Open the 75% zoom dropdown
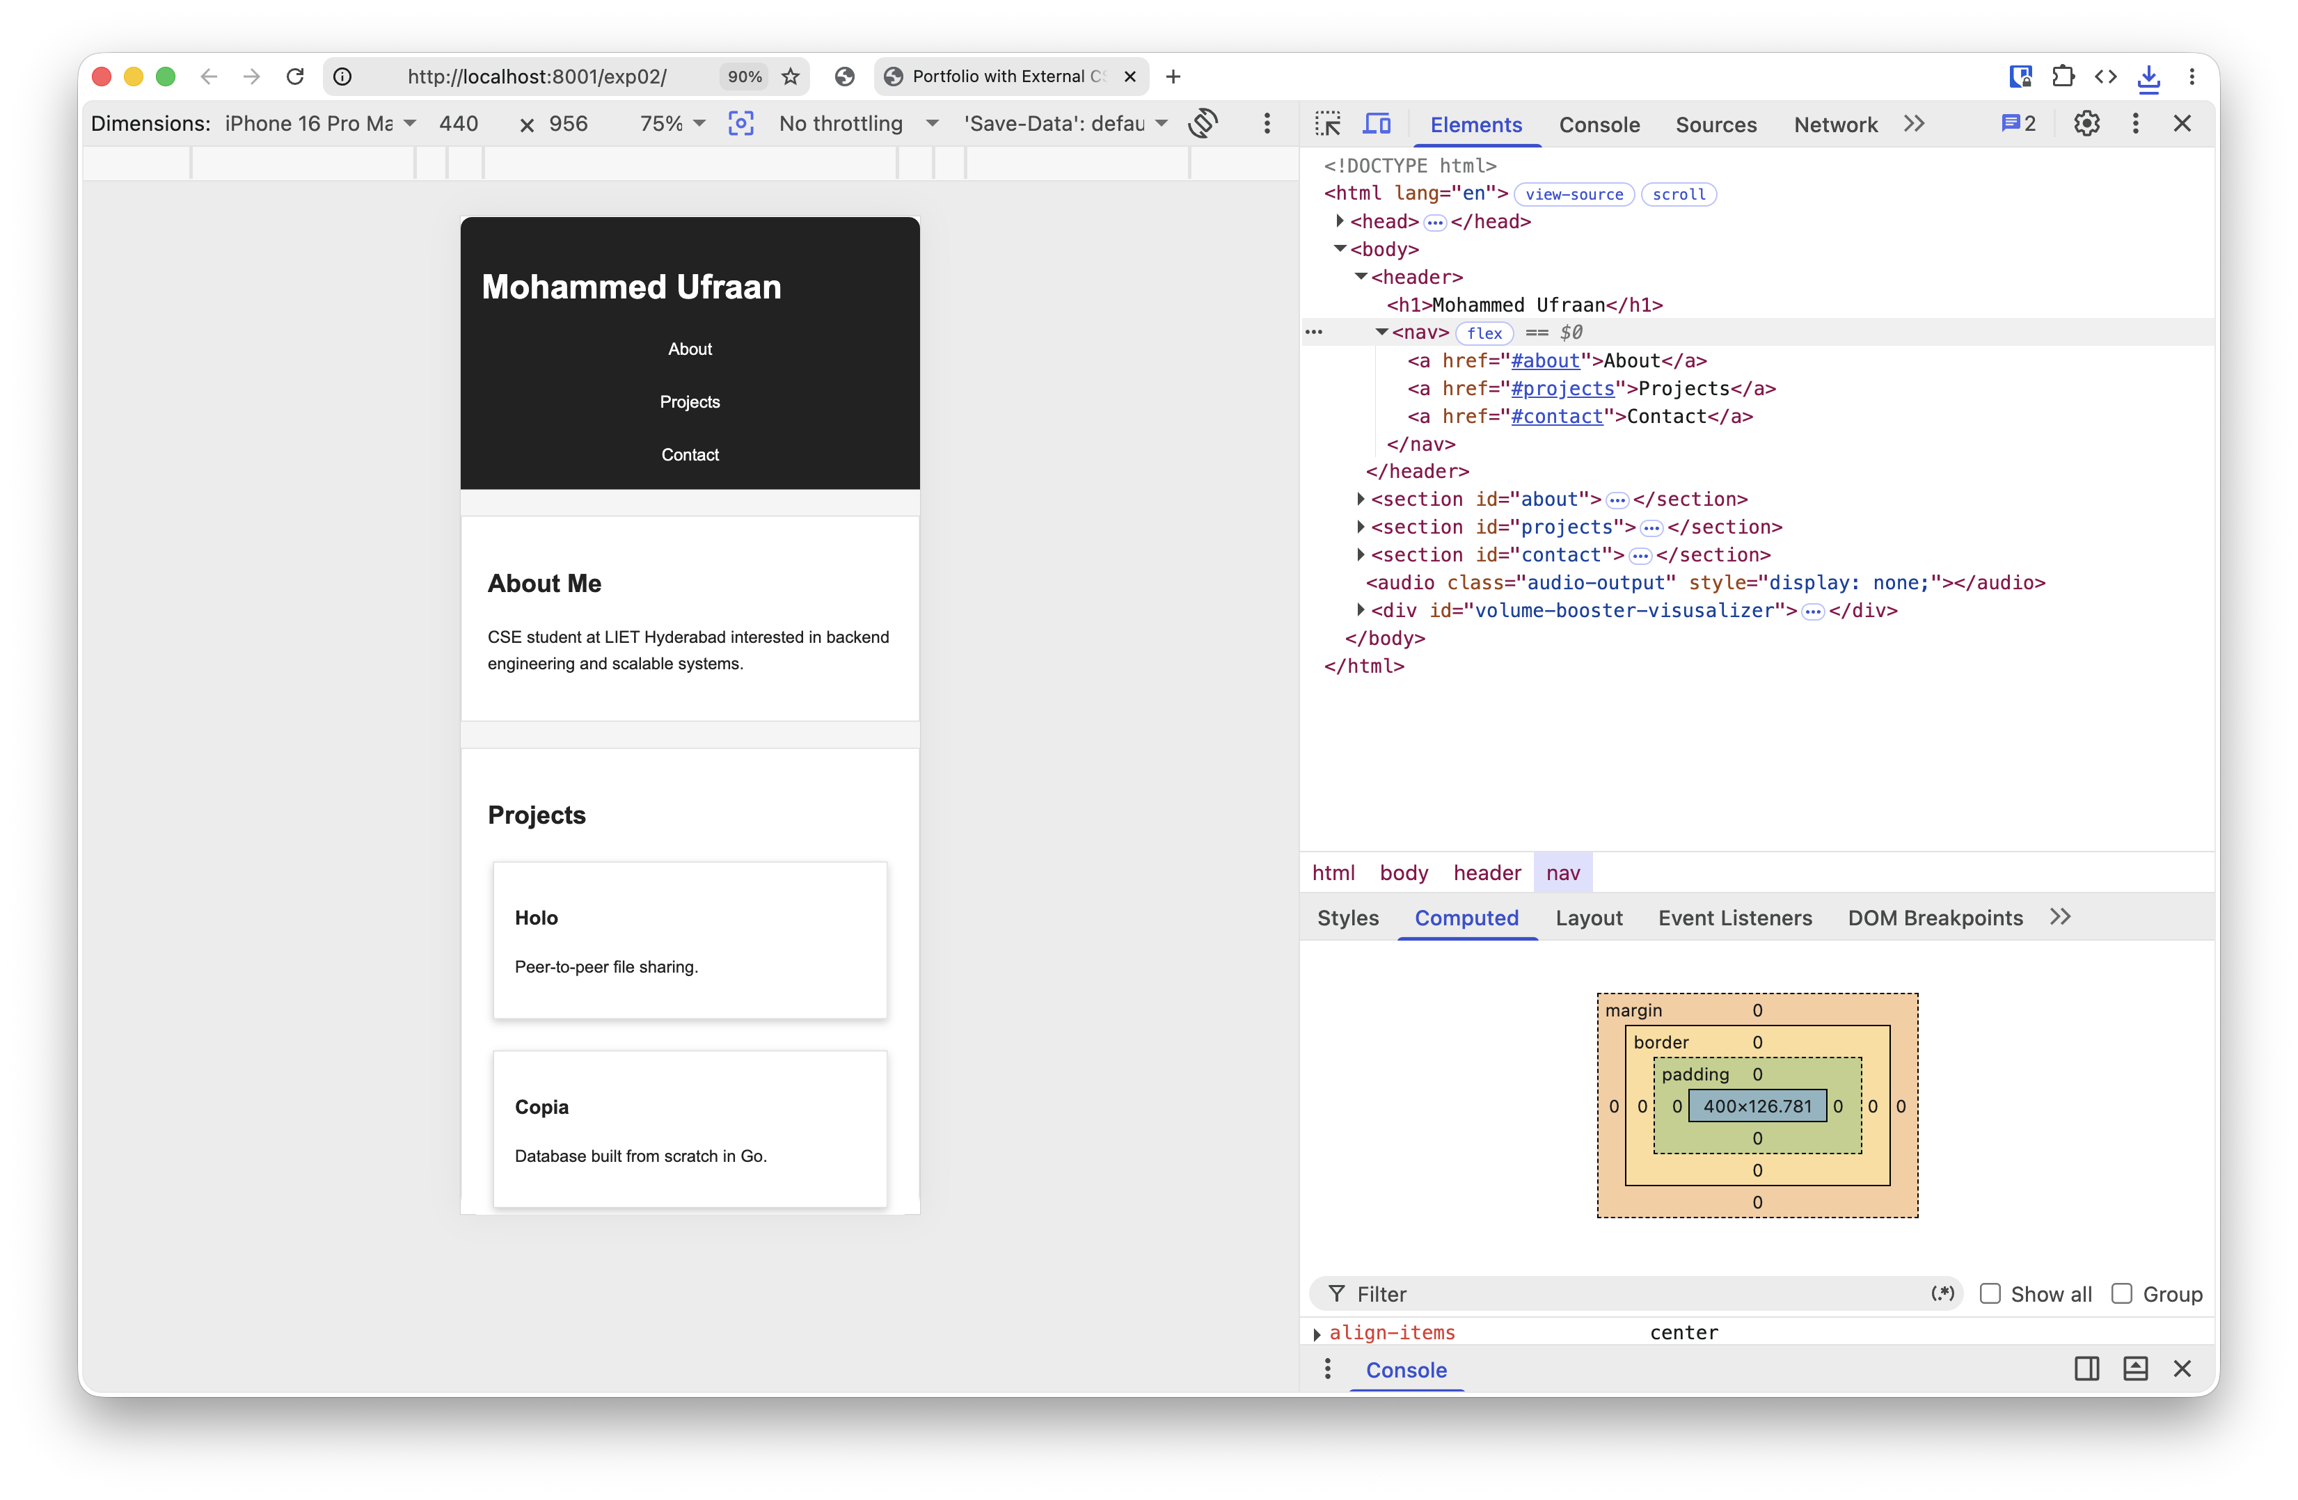 (x=672, y=124)
